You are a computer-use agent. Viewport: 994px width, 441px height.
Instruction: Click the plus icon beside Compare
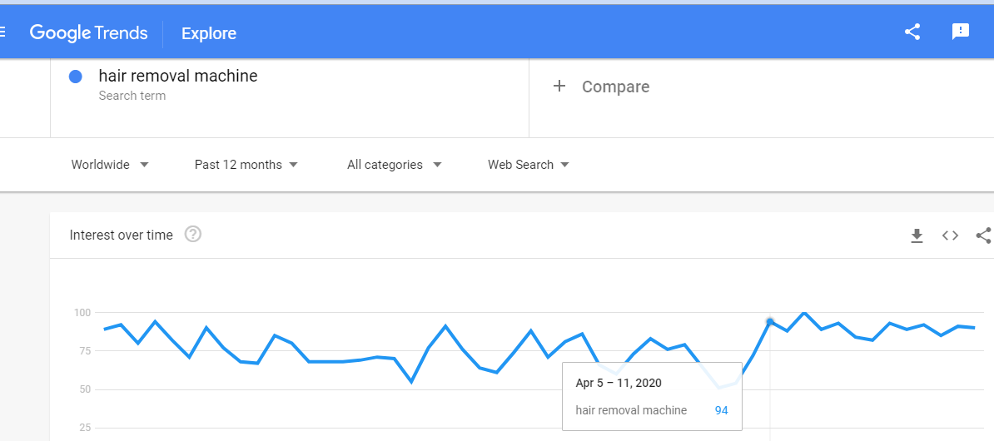tap(559, 87)
